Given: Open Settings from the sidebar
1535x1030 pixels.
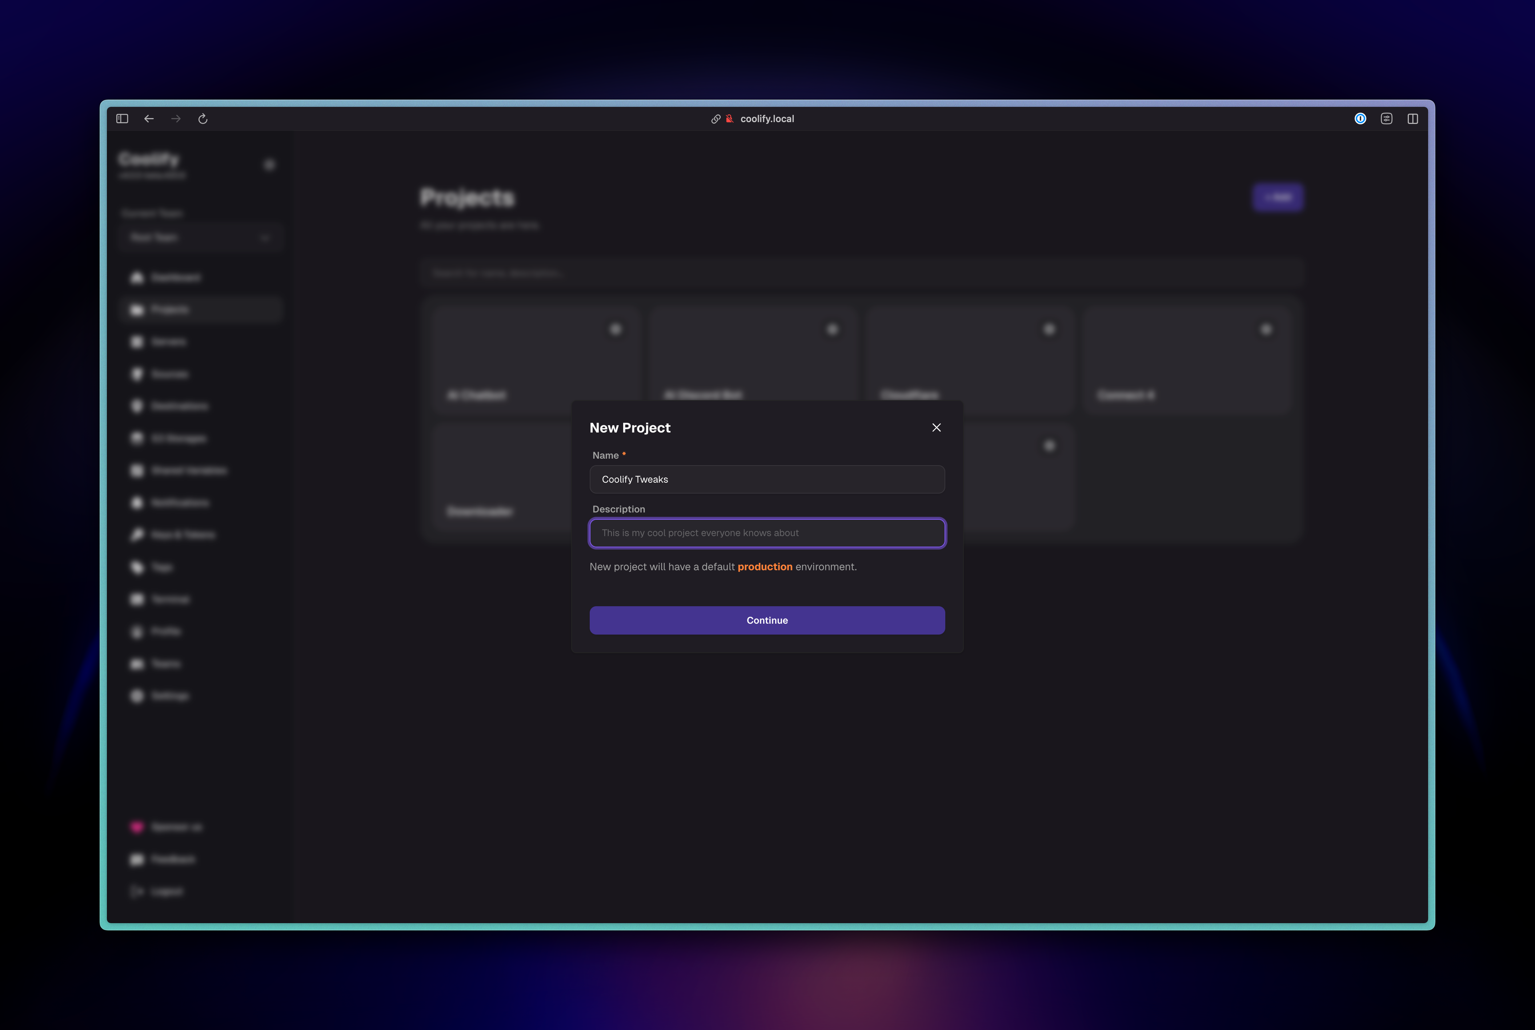Looking at the screenshot, I should tap(168, 696).
